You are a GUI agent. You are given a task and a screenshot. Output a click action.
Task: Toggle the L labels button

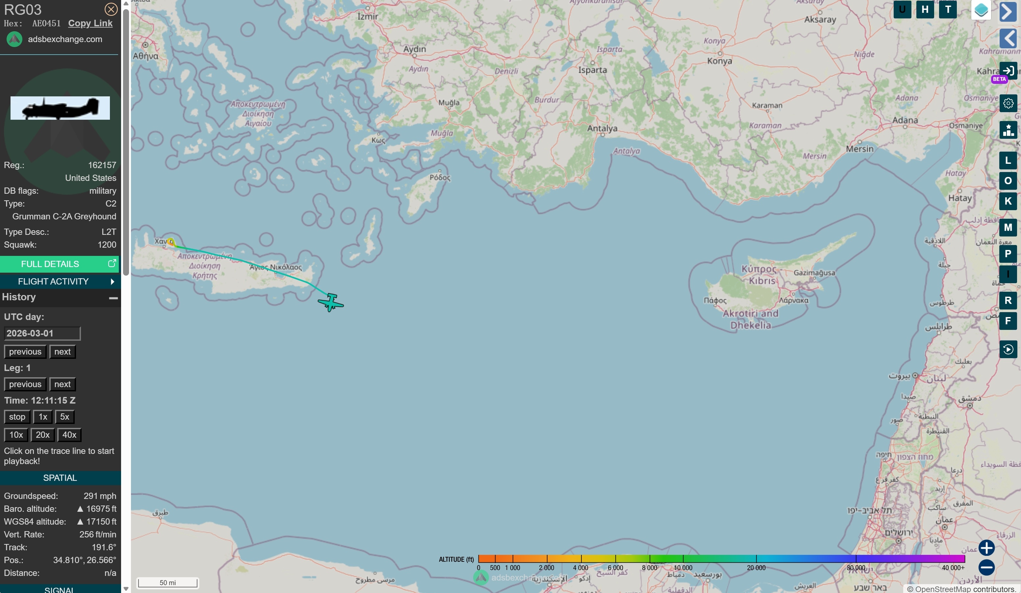[x=1008, y=161]
